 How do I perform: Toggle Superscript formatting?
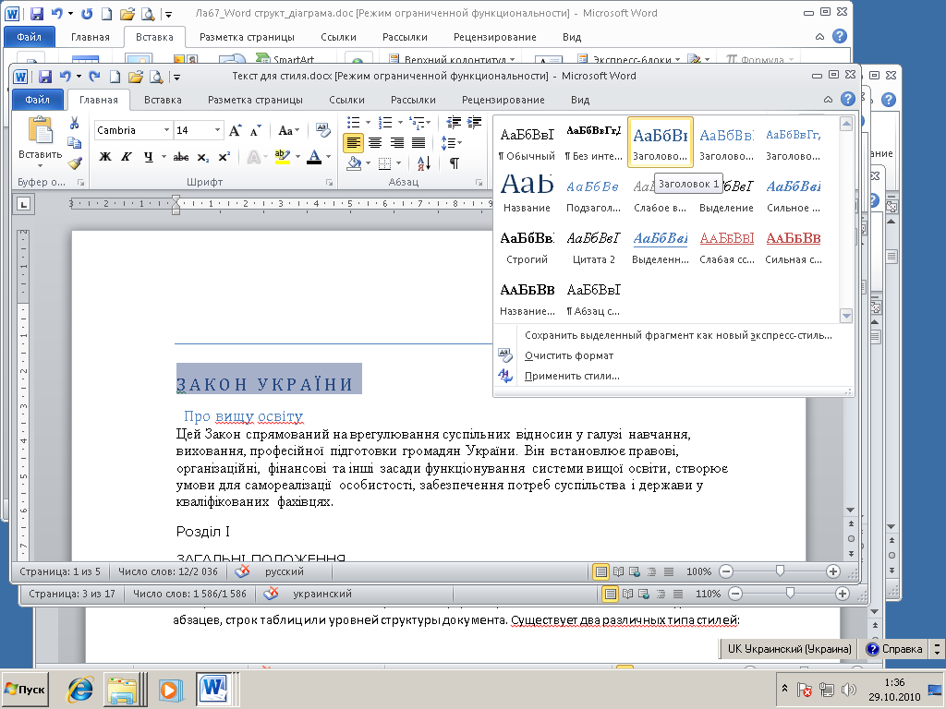(x=224, y=157)
